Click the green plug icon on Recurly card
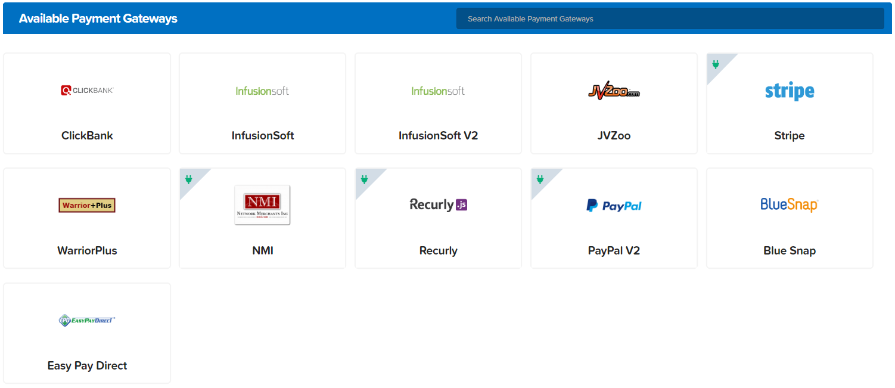The height and width of the screenshot is (388, 895). 364,179
